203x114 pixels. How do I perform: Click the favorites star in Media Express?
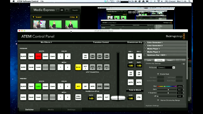[x=67, y=10]
